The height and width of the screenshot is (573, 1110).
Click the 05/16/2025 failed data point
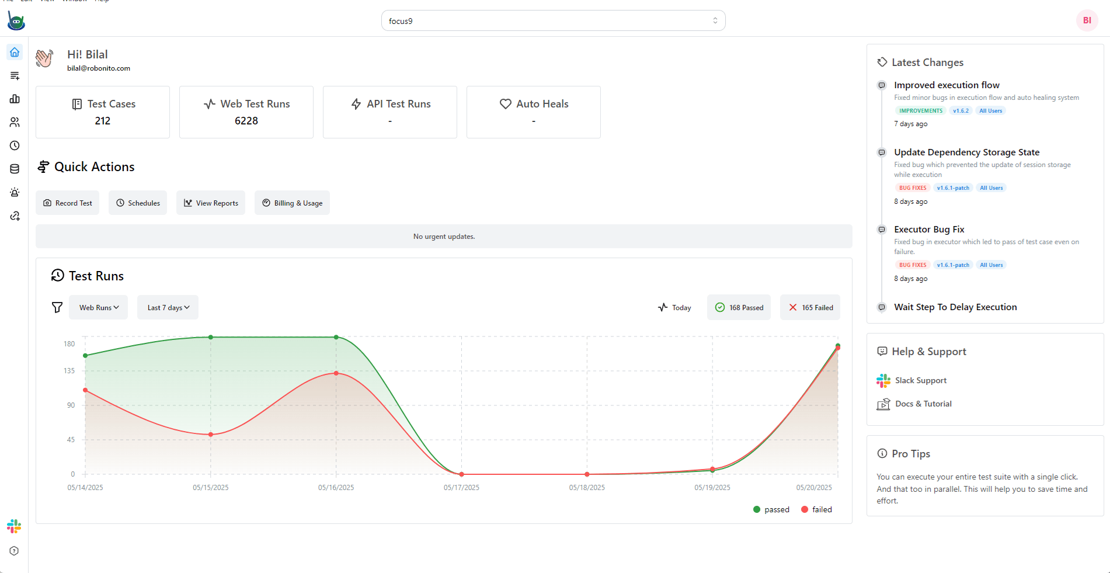click(x=336, y=373)
